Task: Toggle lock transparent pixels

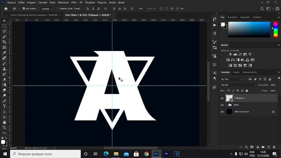Action: point(228,91)
